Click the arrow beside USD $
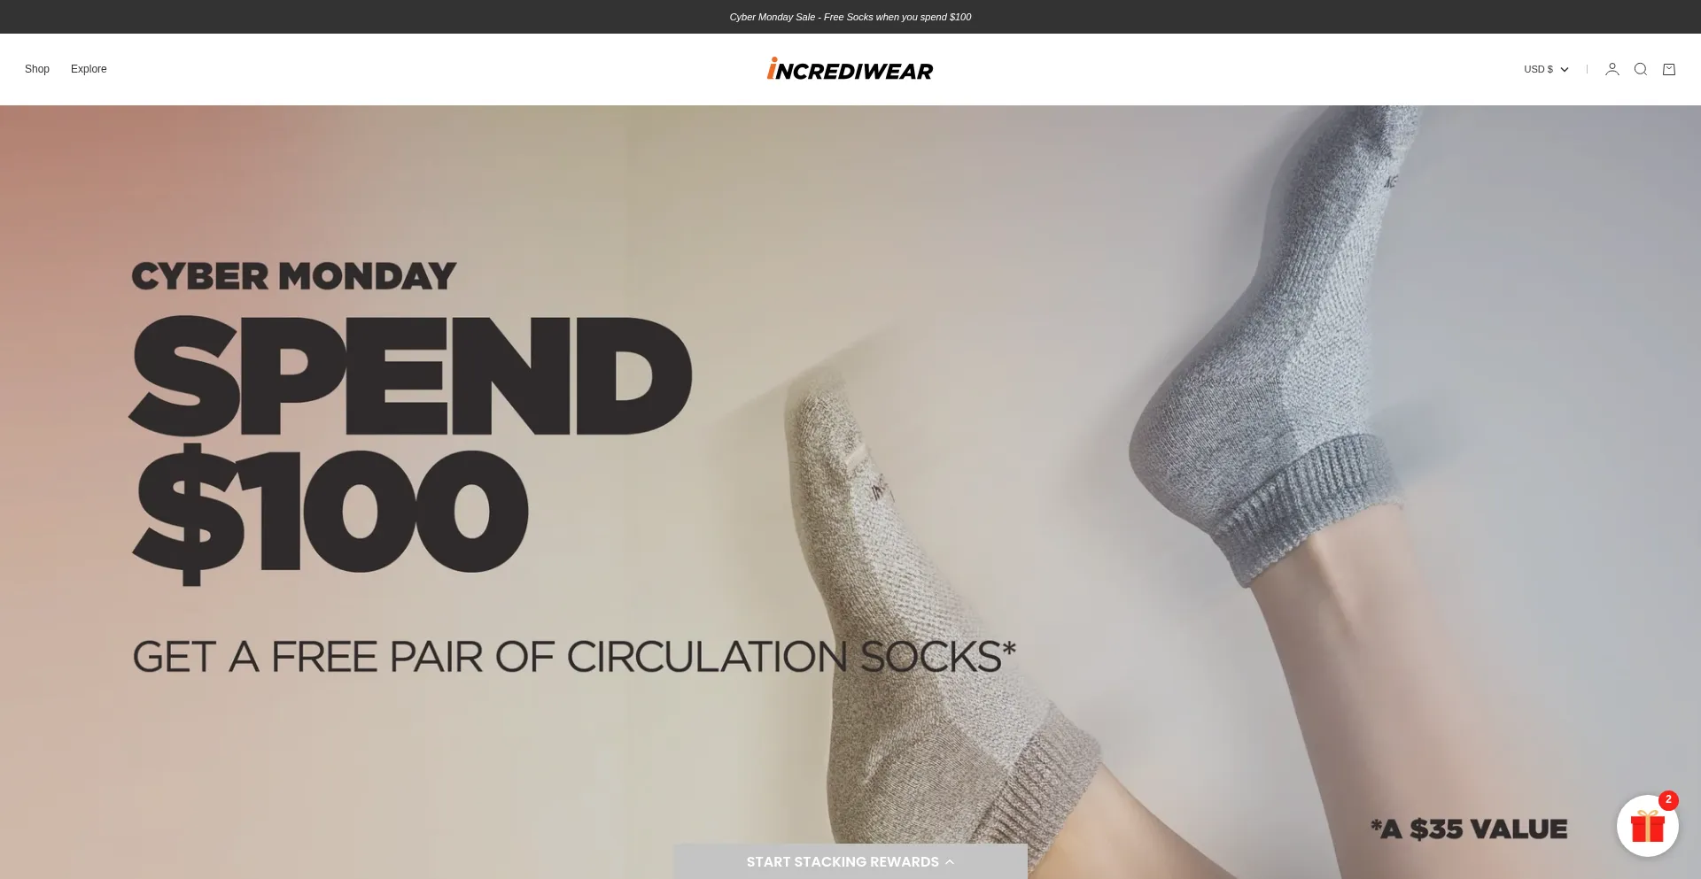This screenshot has height=879, width=1701. (1564, 70)
